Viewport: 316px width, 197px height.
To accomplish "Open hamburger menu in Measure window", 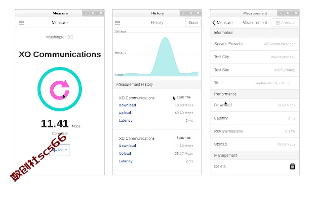I will [22, 23].
